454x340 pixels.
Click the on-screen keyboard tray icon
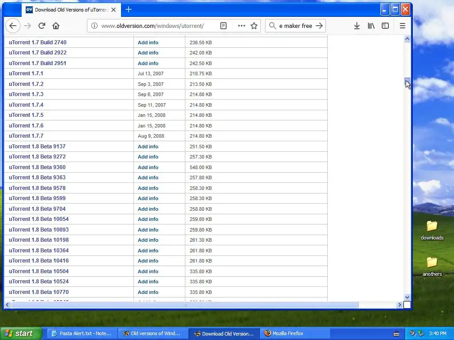(x=396, y=334)
